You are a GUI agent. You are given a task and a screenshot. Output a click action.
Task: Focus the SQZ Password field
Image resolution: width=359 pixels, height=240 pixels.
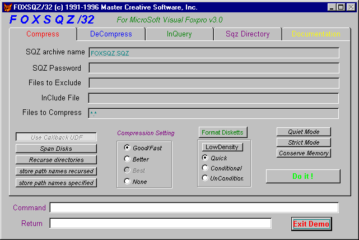(214, 68)
